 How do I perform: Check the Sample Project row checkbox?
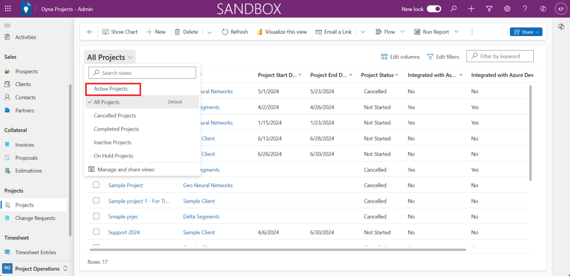[96, 185]
